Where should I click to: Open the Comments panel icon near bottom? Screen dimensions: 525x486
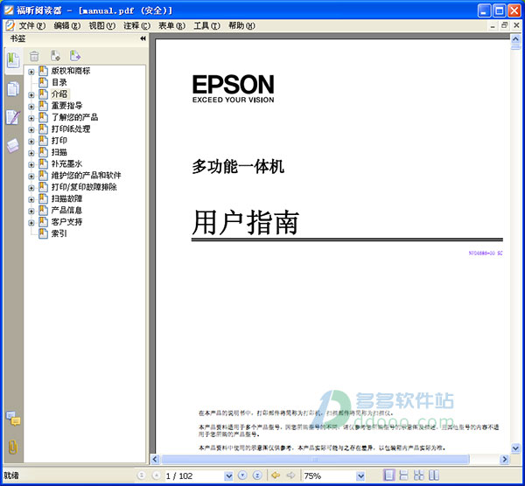coord(13,418)
